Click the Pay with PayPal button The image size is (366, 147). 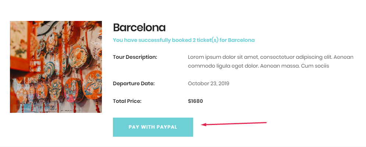[153, 127]
